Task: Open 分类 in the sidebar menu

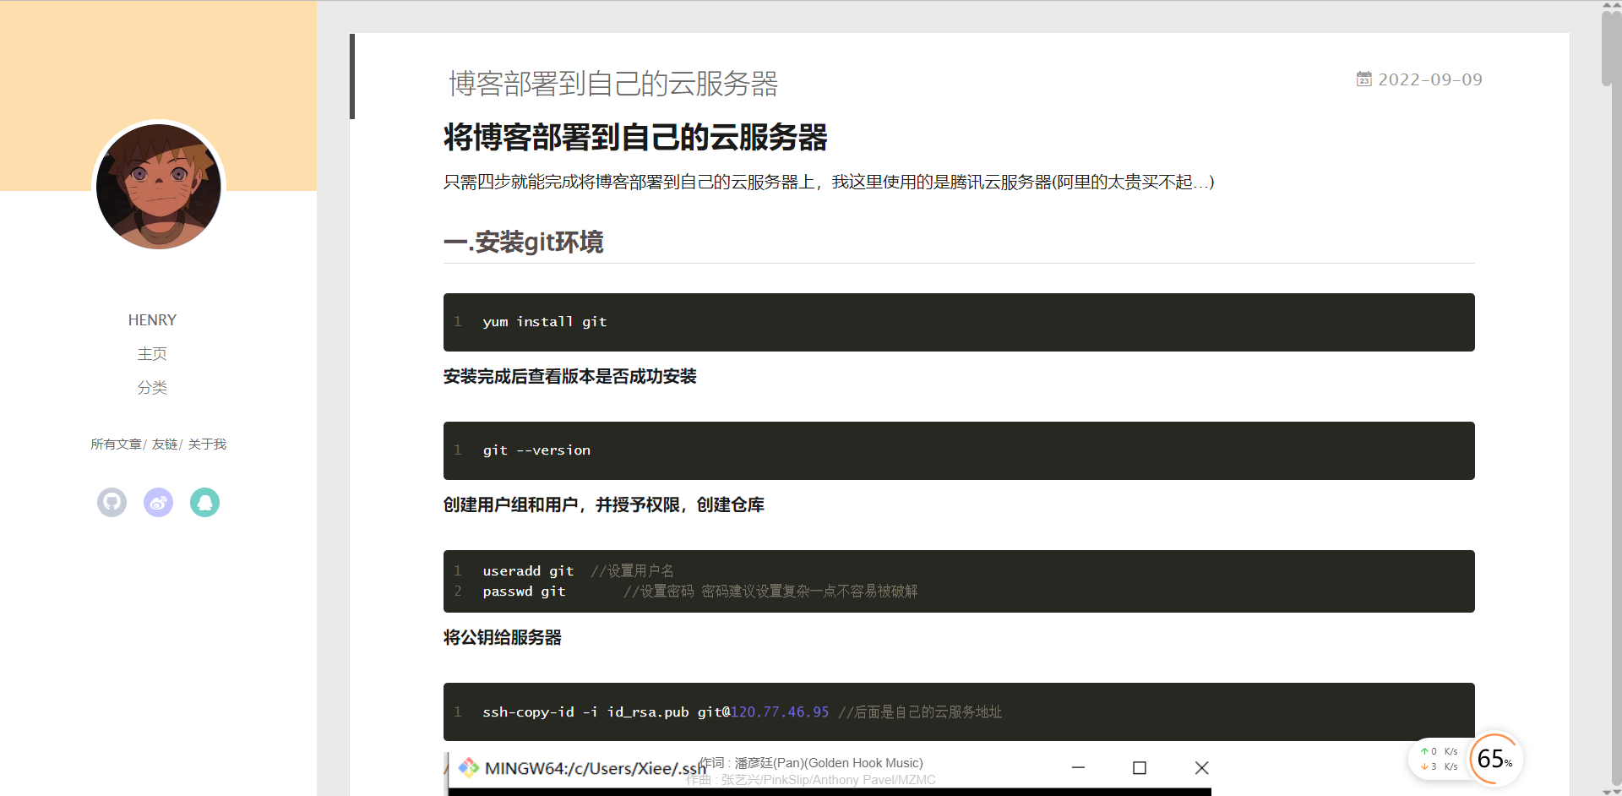Action: point(152,388)
